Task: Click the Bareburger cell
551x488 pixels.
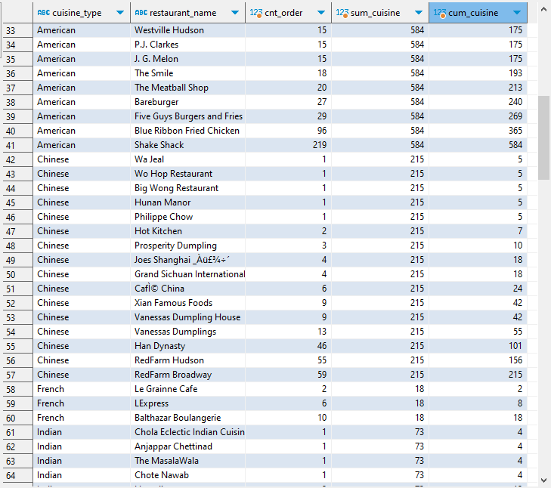Action: (187, 102)
